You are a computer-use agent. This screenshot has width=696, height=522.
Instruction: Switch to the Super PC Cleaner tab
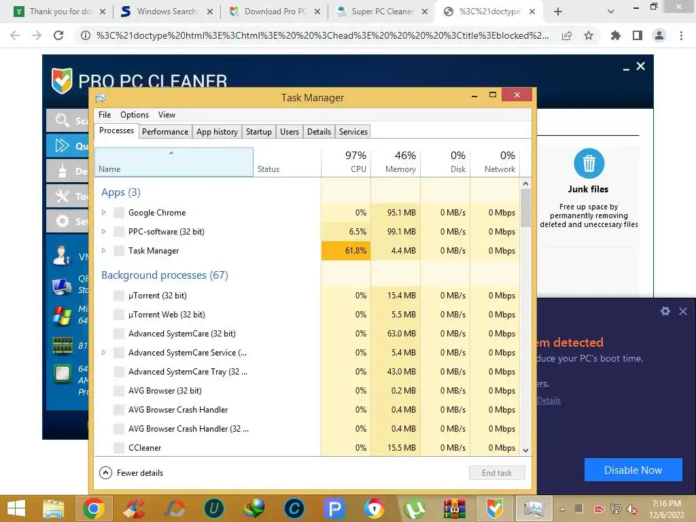[x=382, y=12]
